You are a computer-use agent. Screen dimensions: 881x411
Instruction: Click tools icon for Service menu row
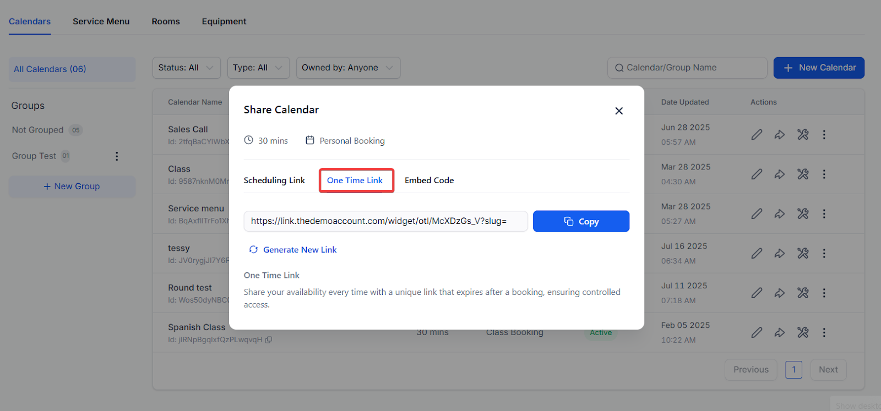802,214
